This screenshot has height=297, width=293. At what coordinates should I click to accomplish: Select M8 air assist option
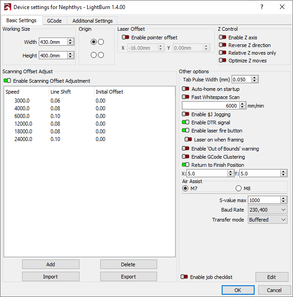tap(238, 189)
